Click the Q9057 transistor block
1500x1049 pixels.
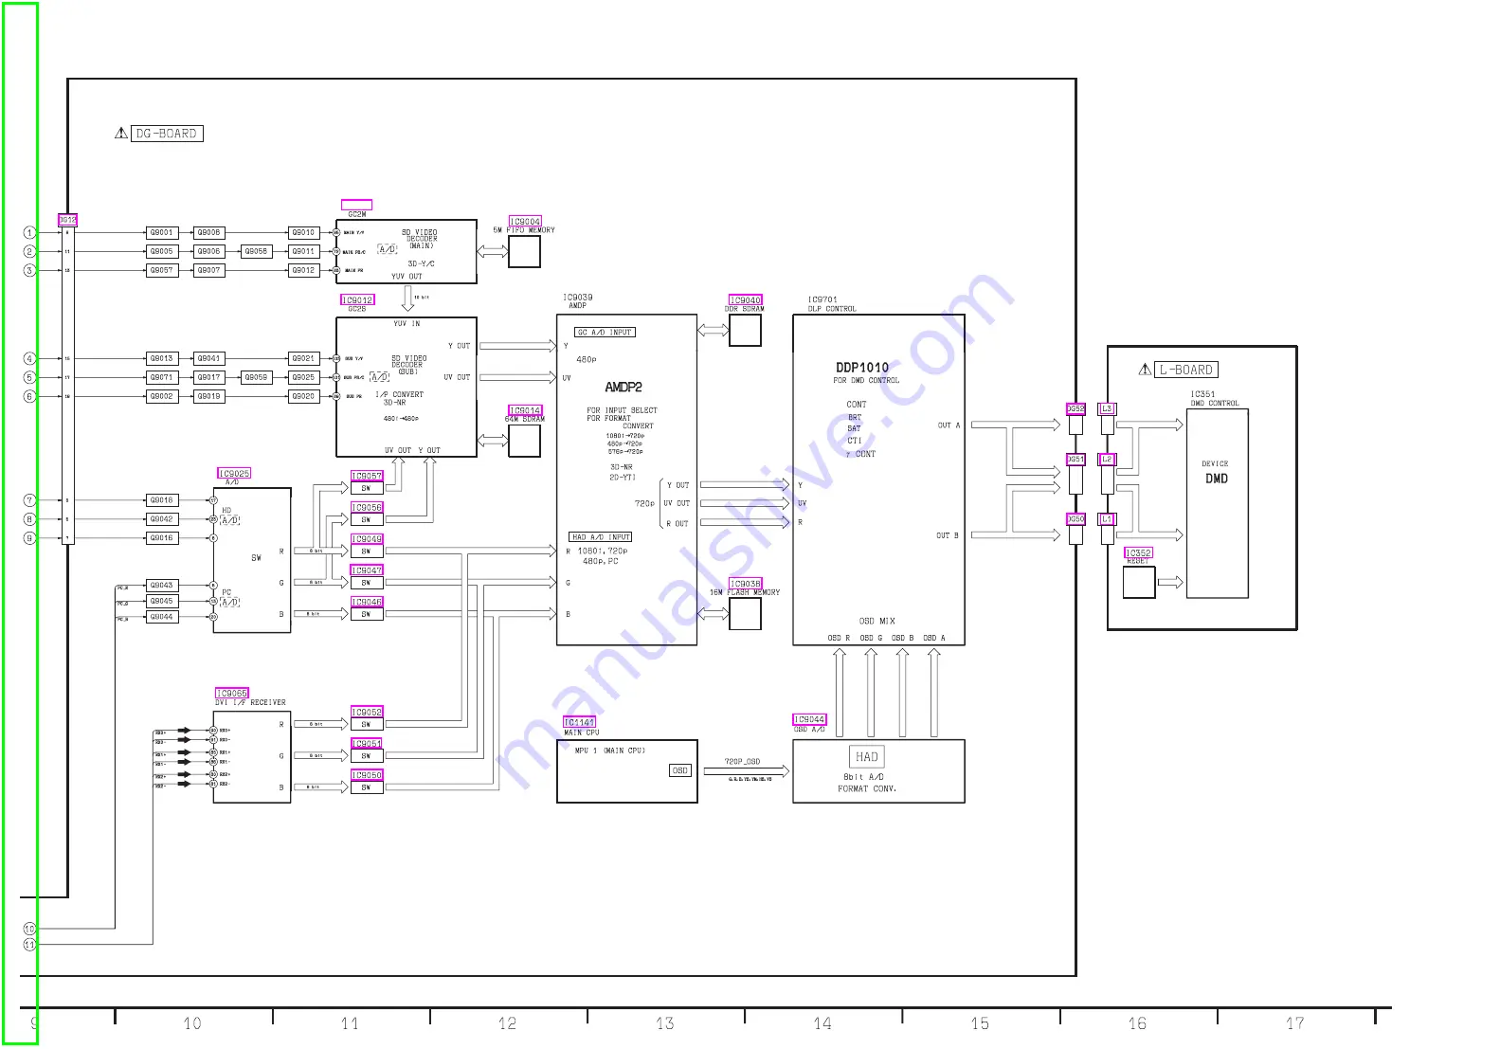pos(162,270)
